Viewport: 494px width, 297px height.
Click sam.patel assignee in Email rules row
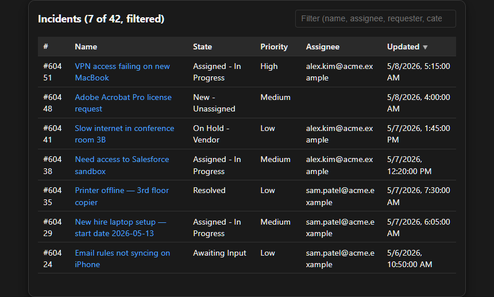click(340, 259)
